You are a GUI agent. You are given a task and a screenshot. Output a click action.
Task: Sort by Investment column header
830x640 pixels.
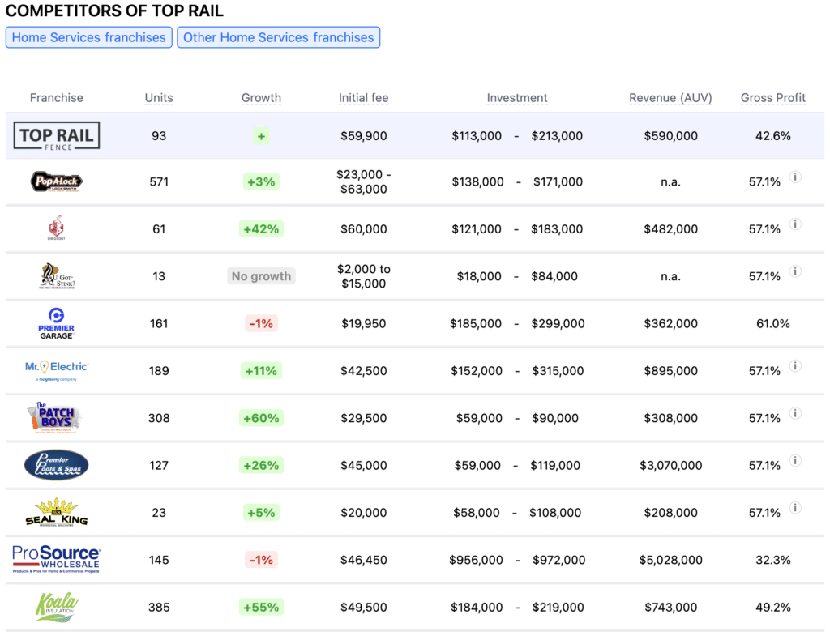[517, 98]
